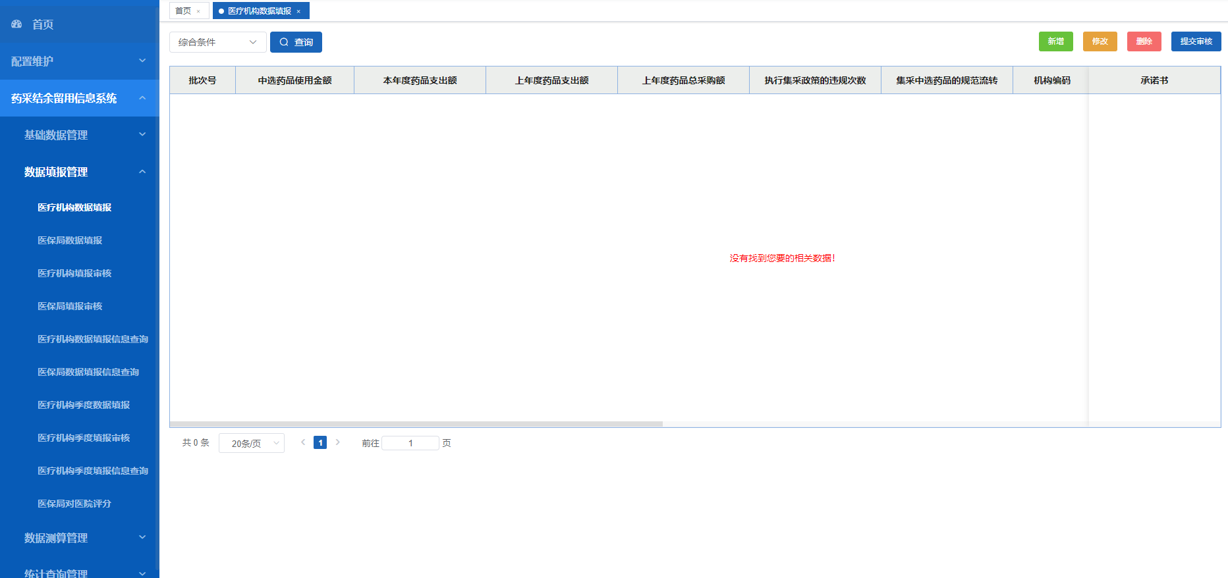
Task: Open 医疗机构季度数据填报 menu item
Action: click(x=84, y=405)
